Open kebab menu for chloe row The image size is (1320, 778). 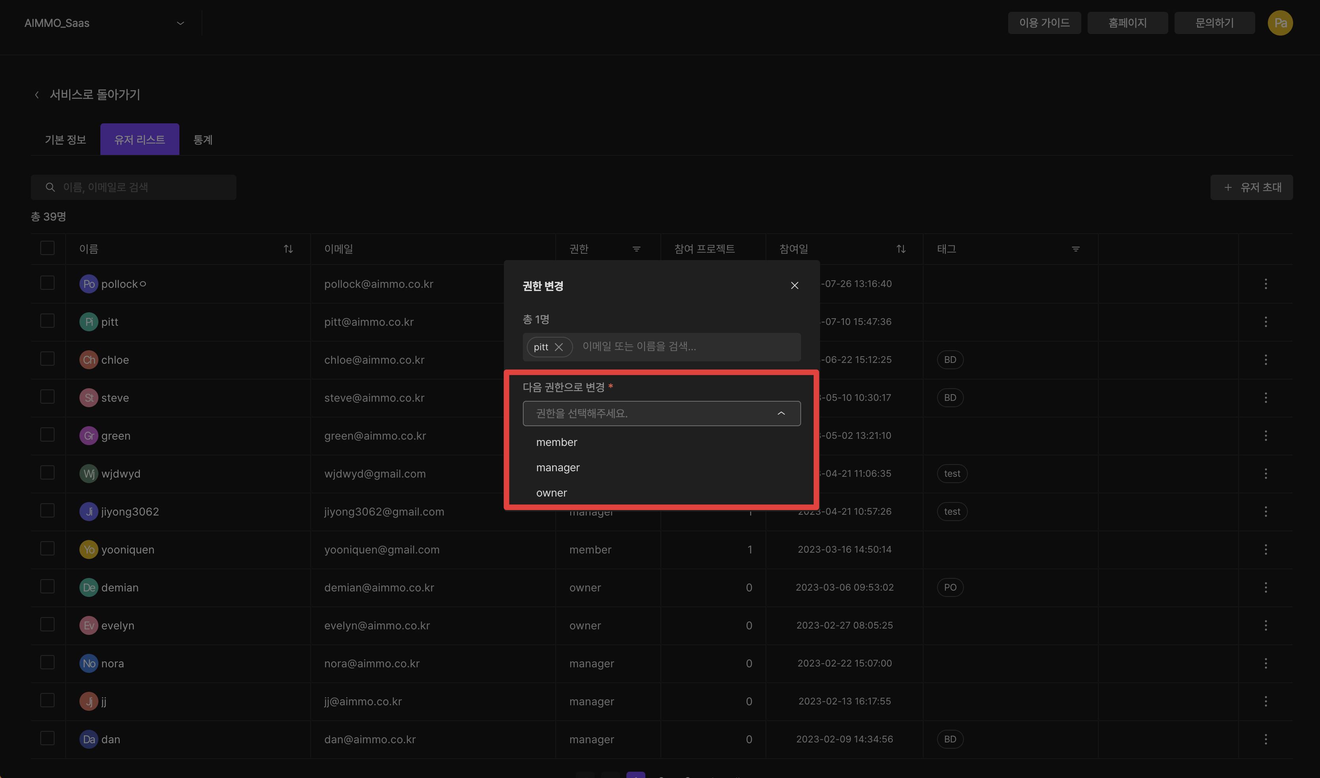1265,360
